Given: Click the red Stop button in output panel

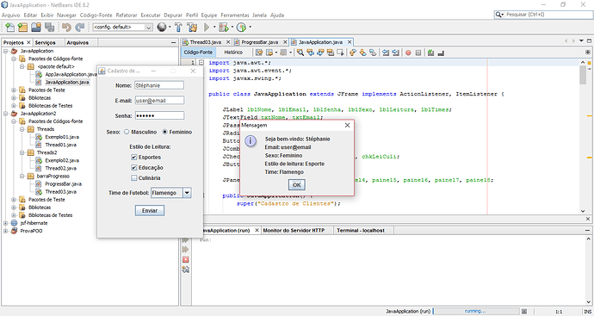Looking at the screenshot, I should 185,259.
